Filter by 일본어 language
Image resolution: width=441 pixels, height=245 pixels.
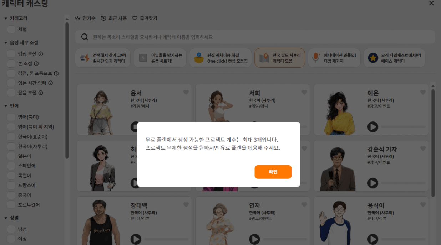click(11, 156)
